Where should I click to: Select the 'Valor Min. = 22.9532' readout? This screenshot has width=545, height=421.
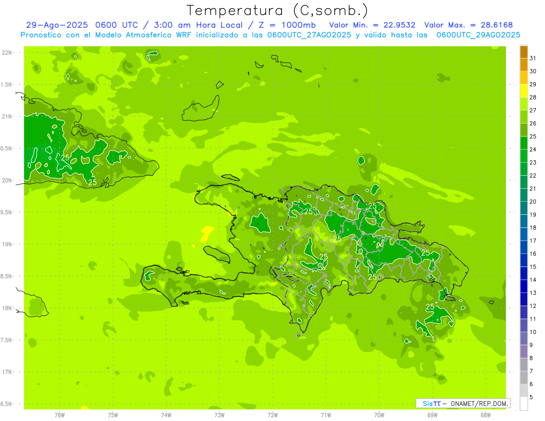[x=372, y=25]
